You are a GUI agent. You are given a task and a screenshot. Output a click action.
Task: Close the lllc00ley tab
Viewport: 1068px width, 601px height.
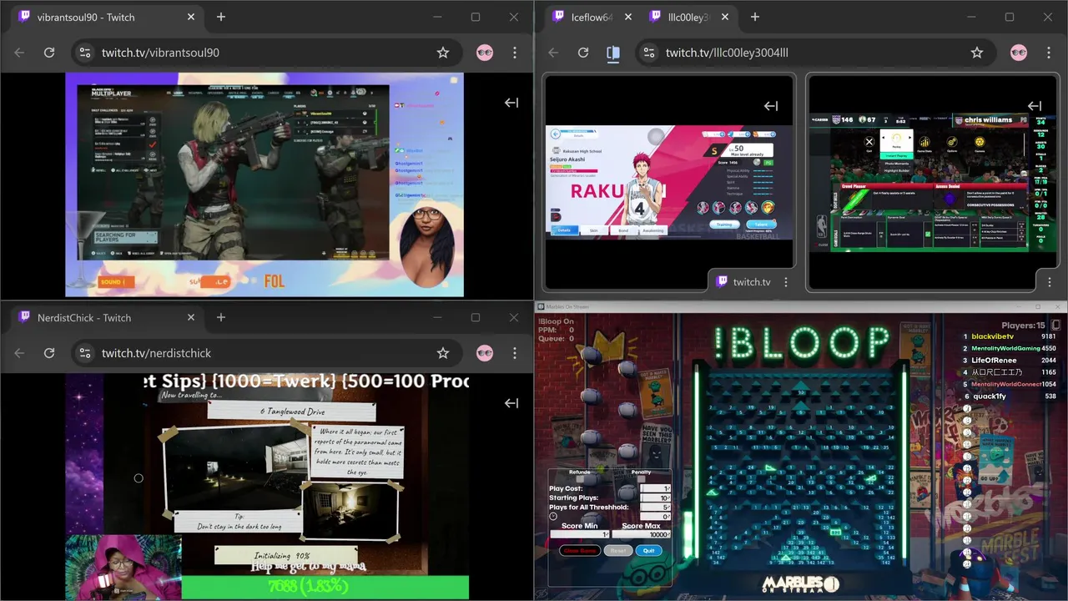pyautogui.click(x=725, y=17)
